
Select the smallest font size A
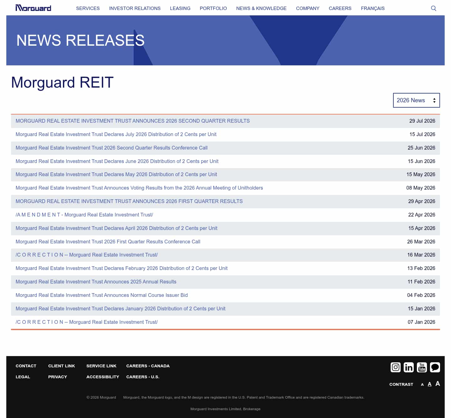(x=422, y=385)
